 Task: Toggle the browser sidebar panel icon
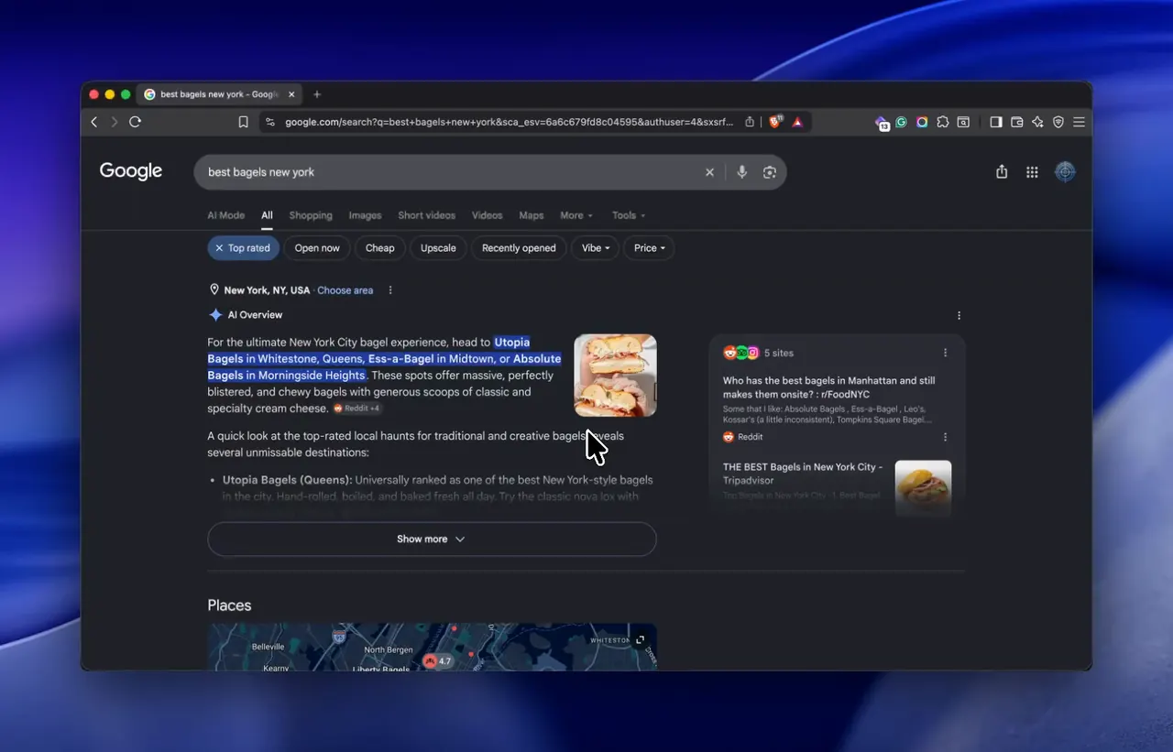(996, 122)
